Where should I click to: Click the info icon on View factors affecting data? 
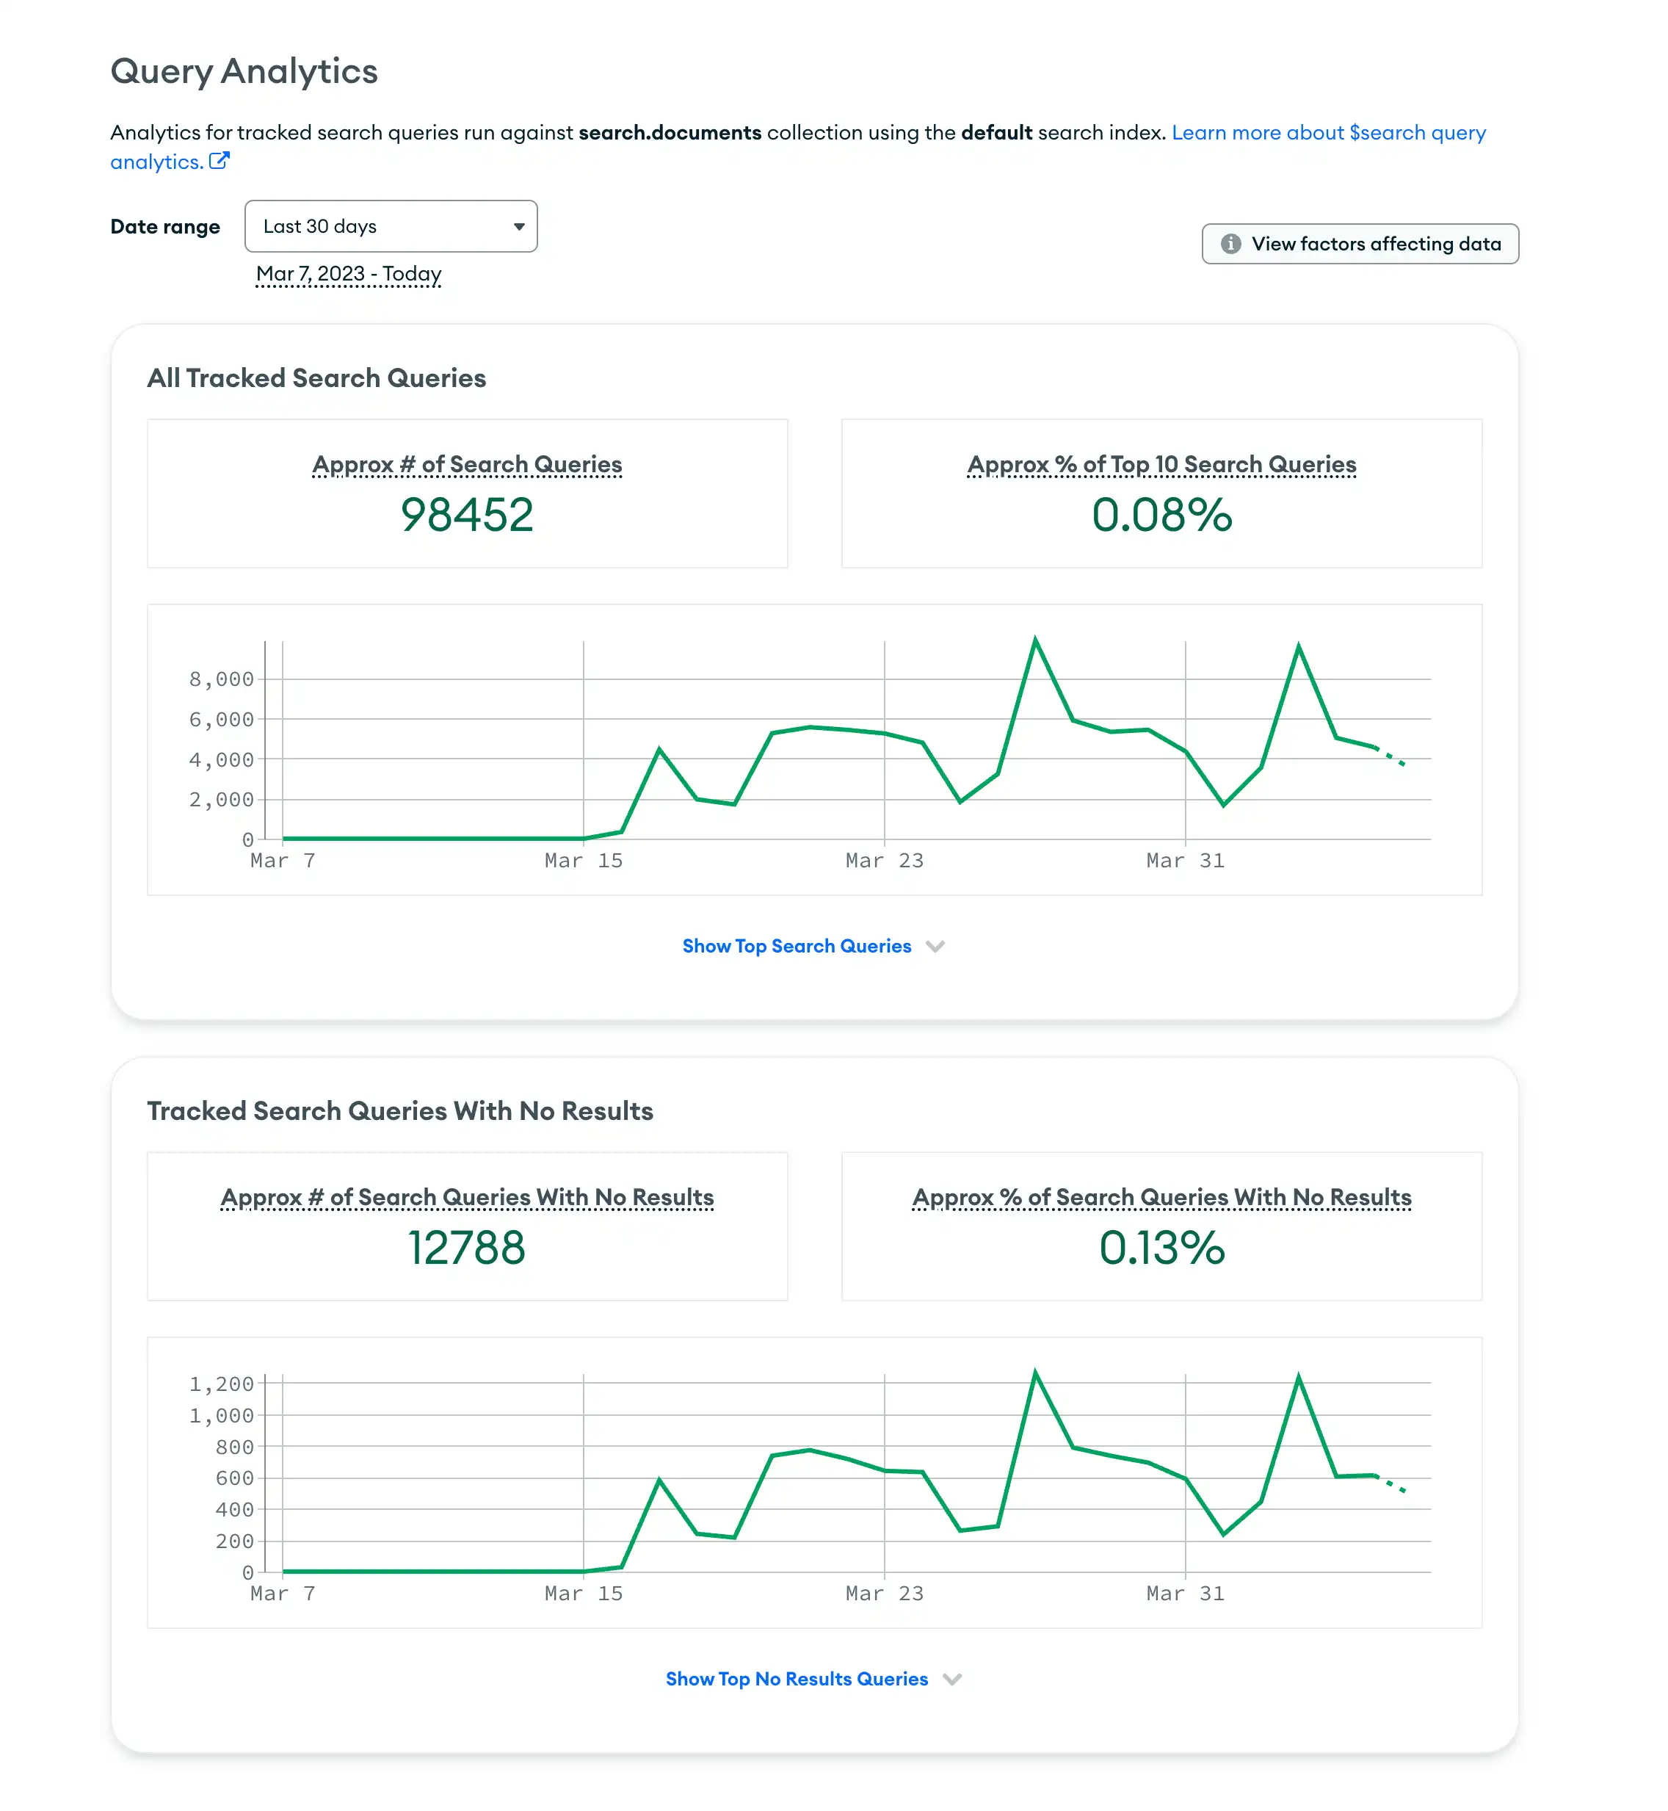coord(1232,244)
